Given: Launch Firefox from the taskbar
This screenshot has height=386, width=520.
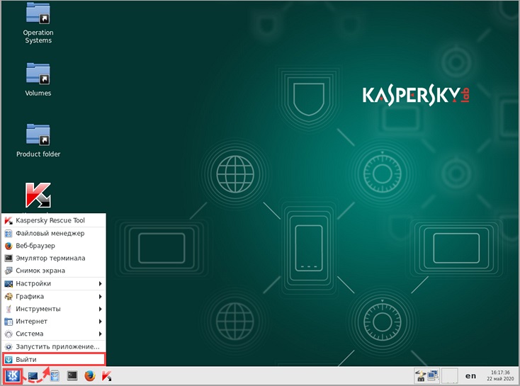Looking at the screenshot, I should click(x=90, y=375).
